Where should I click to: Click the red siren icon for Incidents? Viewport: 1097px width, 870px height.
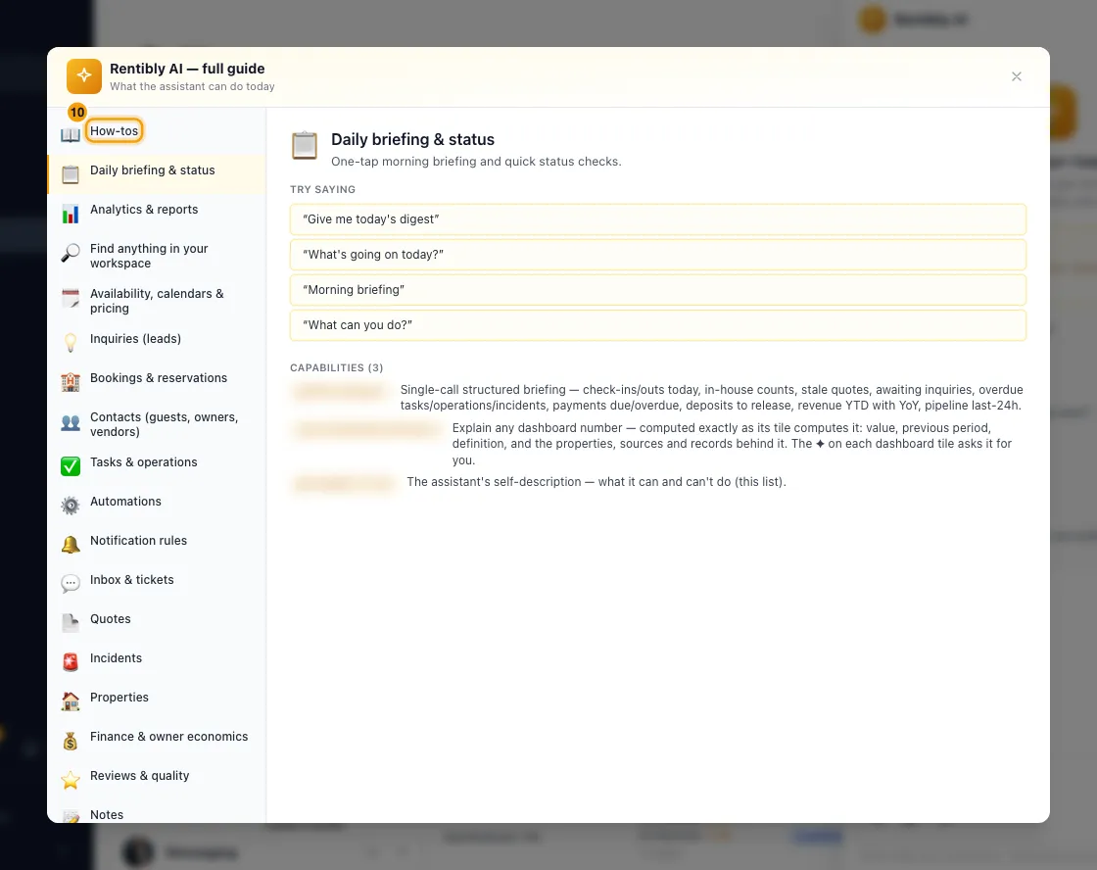70,661
